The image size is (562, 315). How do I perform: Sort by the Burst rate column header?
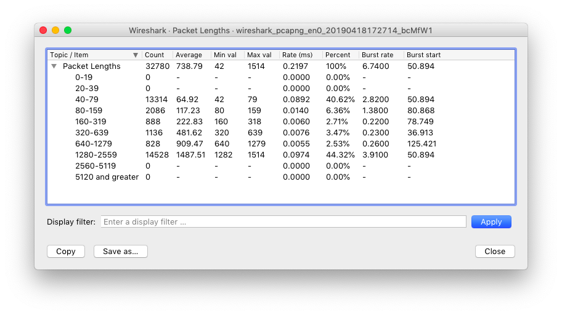381,55
